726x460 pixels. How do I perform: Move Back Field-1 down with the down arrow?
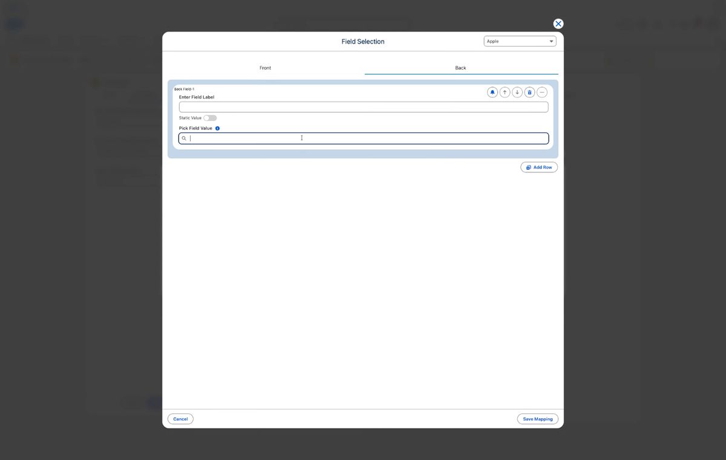[517, 92]
